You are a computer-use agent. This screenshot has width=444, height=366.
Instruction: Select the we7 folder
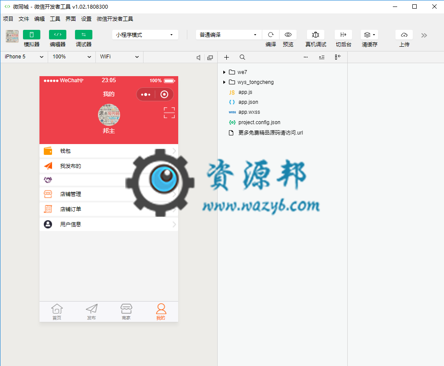[x=242, y=72]
